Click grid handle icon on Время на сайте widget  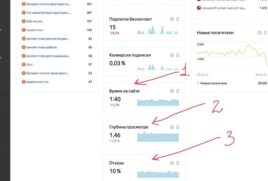tap(178, 91)
